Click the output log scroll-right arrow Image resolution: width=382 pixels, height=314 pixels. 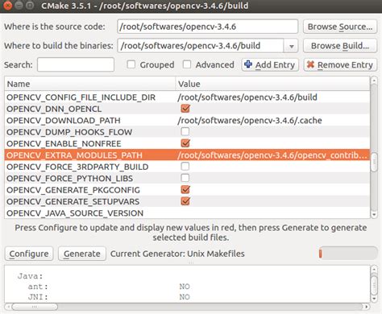tap(366, 307)
